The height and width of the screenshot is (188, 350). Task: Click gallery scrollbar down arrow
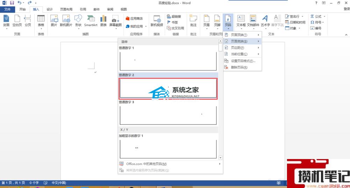coord(220,158)
